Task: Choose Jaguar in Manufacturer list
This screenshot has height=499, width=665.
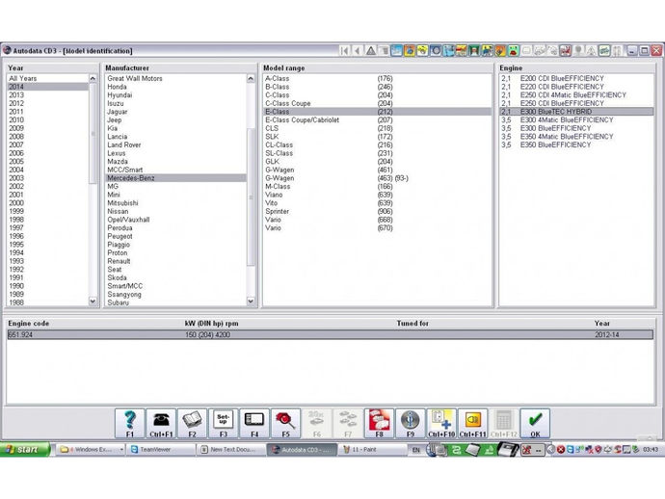Action: (x=175, y=112)
